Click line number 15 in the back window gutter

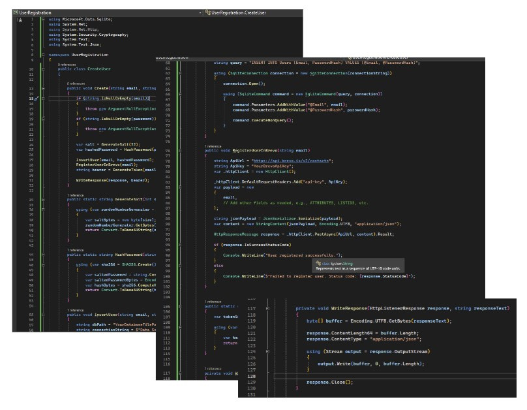pyautogui.click(x=31, y=99)
